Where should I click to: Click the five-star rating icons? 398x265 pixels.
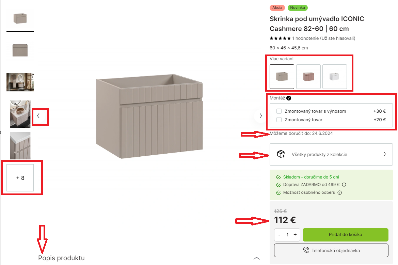280,38
